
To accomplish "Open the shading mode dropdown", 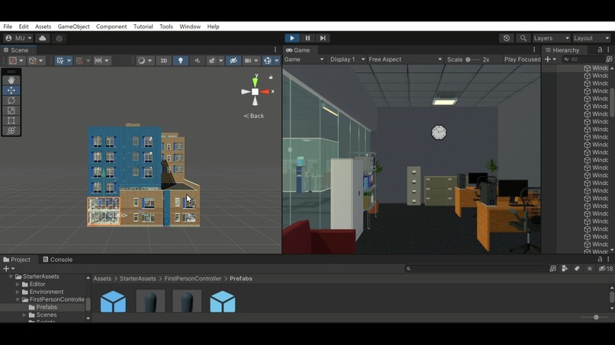I will click(x=145, y=61).
